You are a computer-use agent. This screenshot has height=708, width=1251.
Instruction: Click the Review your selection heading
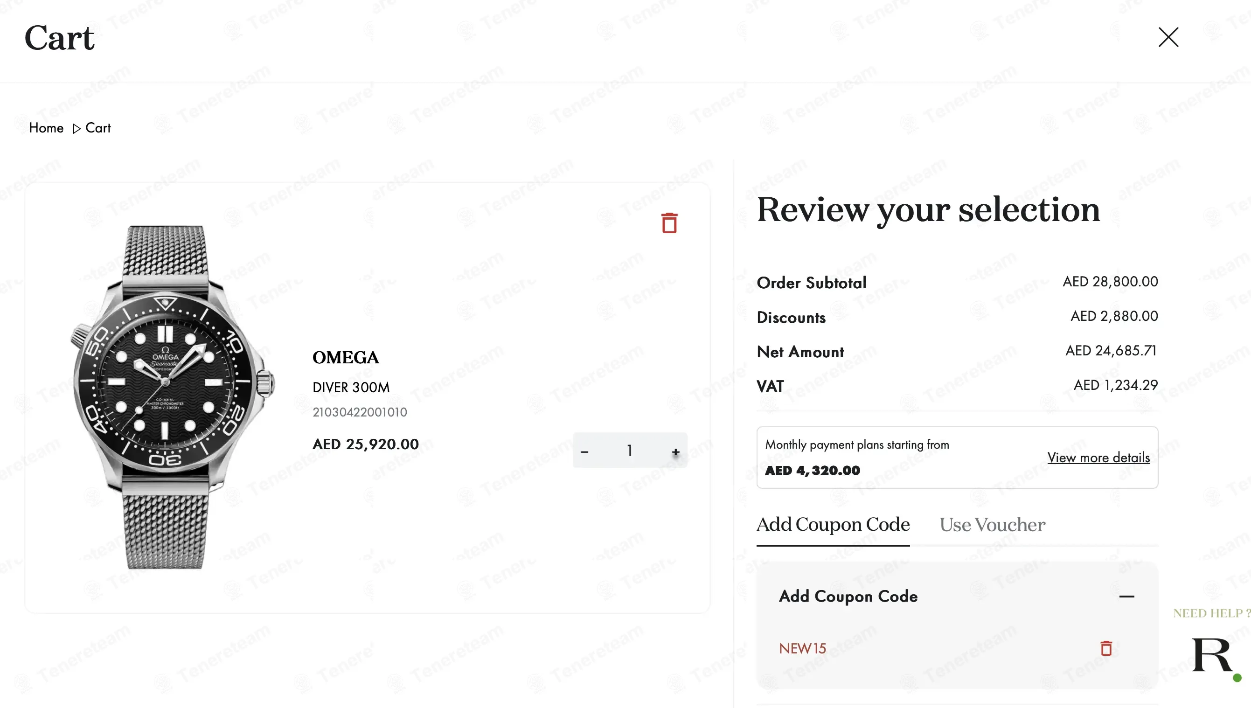928,210
